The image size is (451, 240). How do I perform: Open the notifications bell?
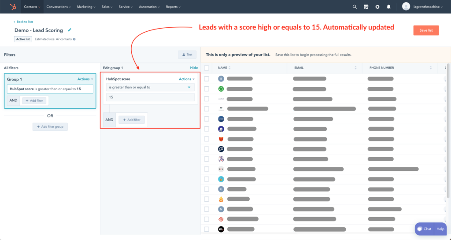click(388, 7)
